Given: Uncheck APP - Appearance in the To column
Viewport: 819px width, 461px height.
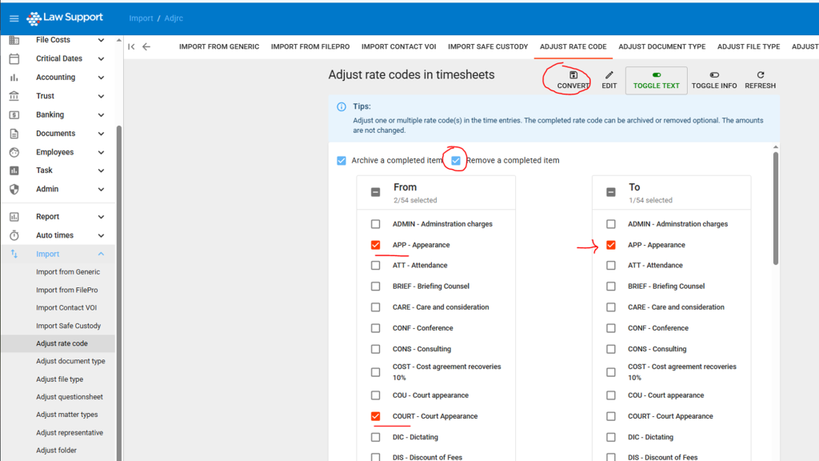Looking at the screenshot, I should 612,244.
